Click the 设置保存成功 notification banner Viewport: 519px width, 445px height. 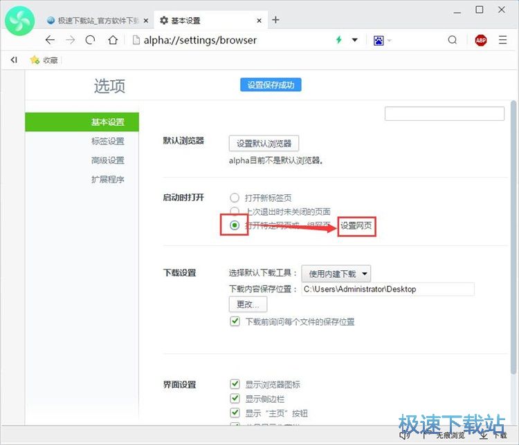tap(271, 85)
